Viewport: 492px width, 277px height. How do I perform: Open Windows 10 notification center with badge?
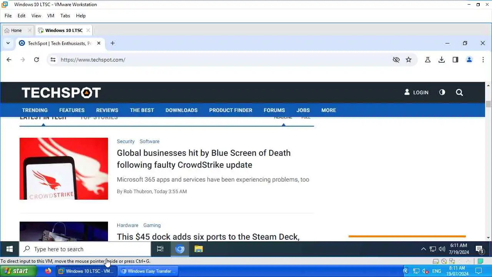coord(479,249)
